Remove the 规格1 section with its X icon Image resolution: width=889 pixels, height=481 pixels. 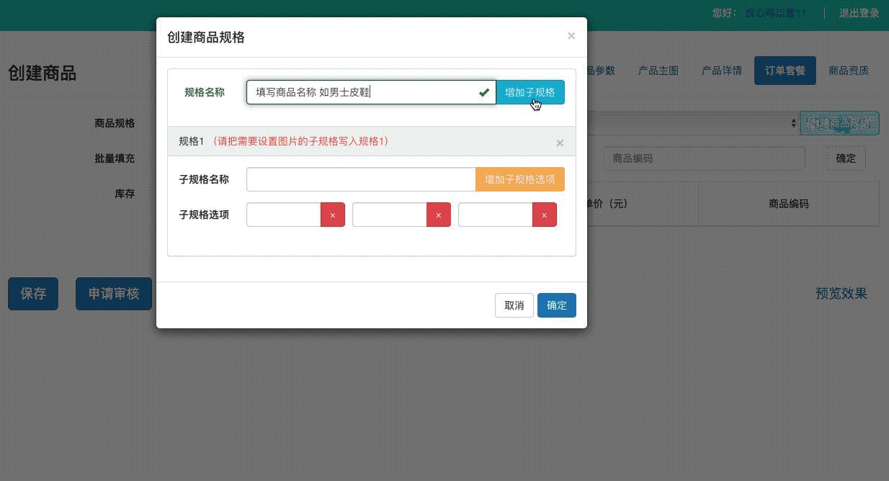point(560,143)
